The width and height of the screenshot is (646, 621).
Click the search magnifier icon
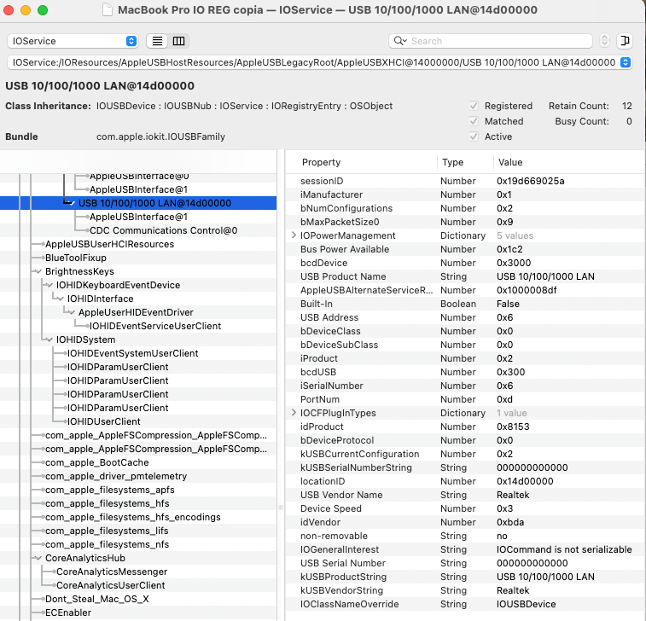coord(399,41)
